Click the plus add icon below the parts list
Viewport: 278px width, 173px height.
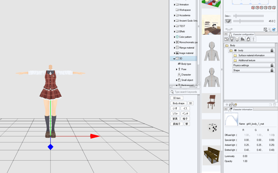point(227,105)
